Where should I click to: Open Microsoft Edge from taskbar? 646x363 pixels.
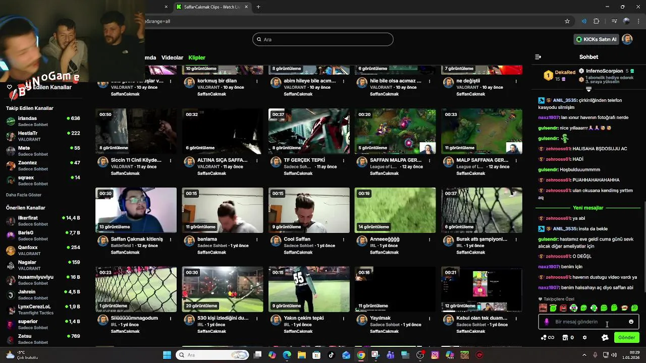pos(287,355)
